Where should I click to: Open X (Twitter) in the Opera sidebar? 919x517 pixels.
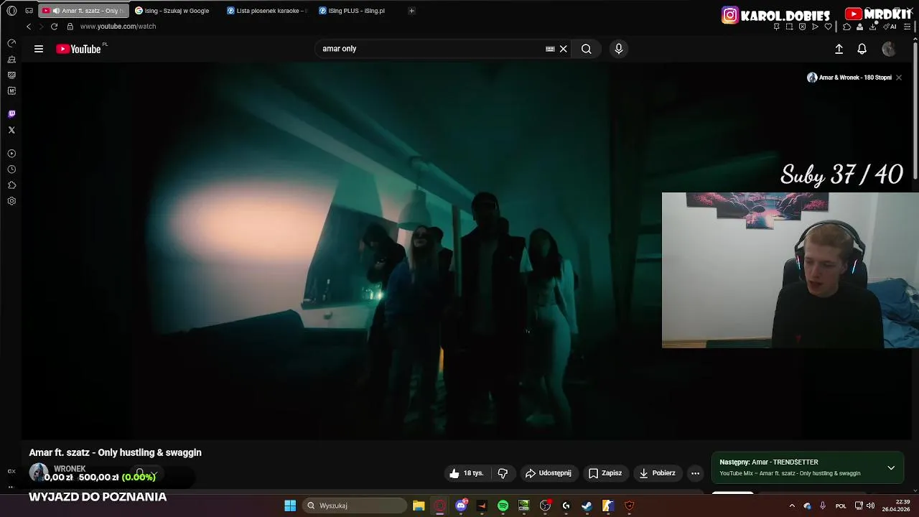click(11, 130)
